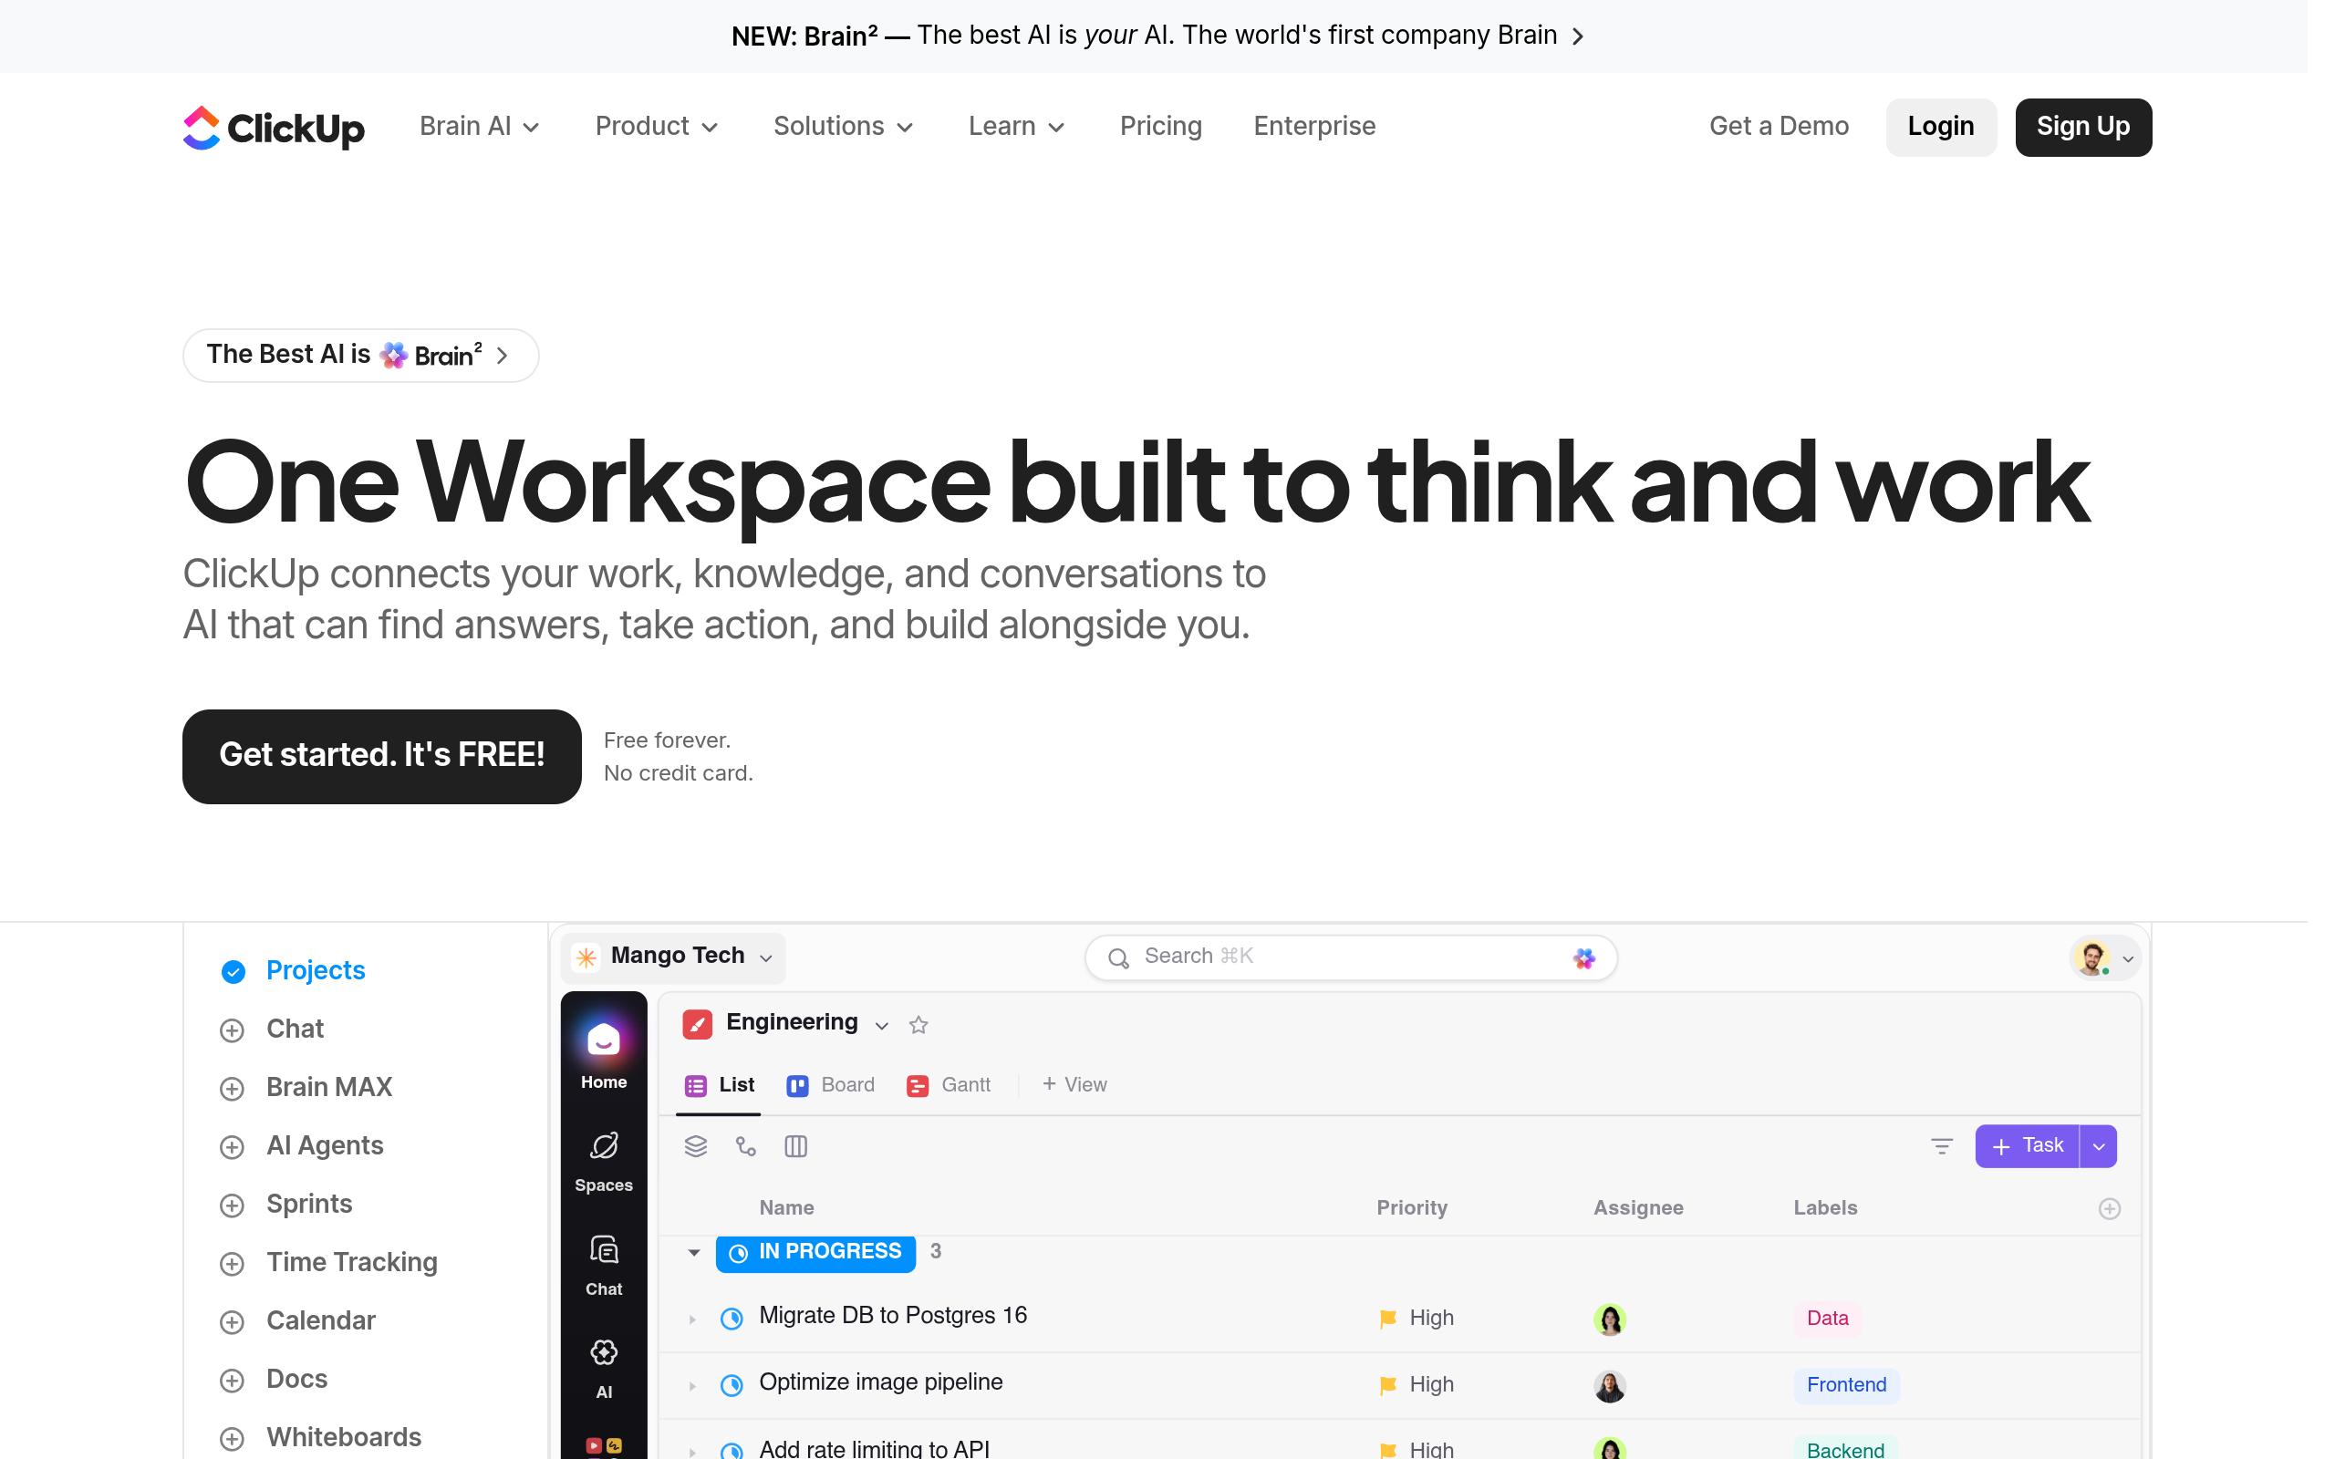This screenshot has height=1459, width=2335.
Task: Open the Mango Tech workspace dropdown
Action: coord(673,957)
